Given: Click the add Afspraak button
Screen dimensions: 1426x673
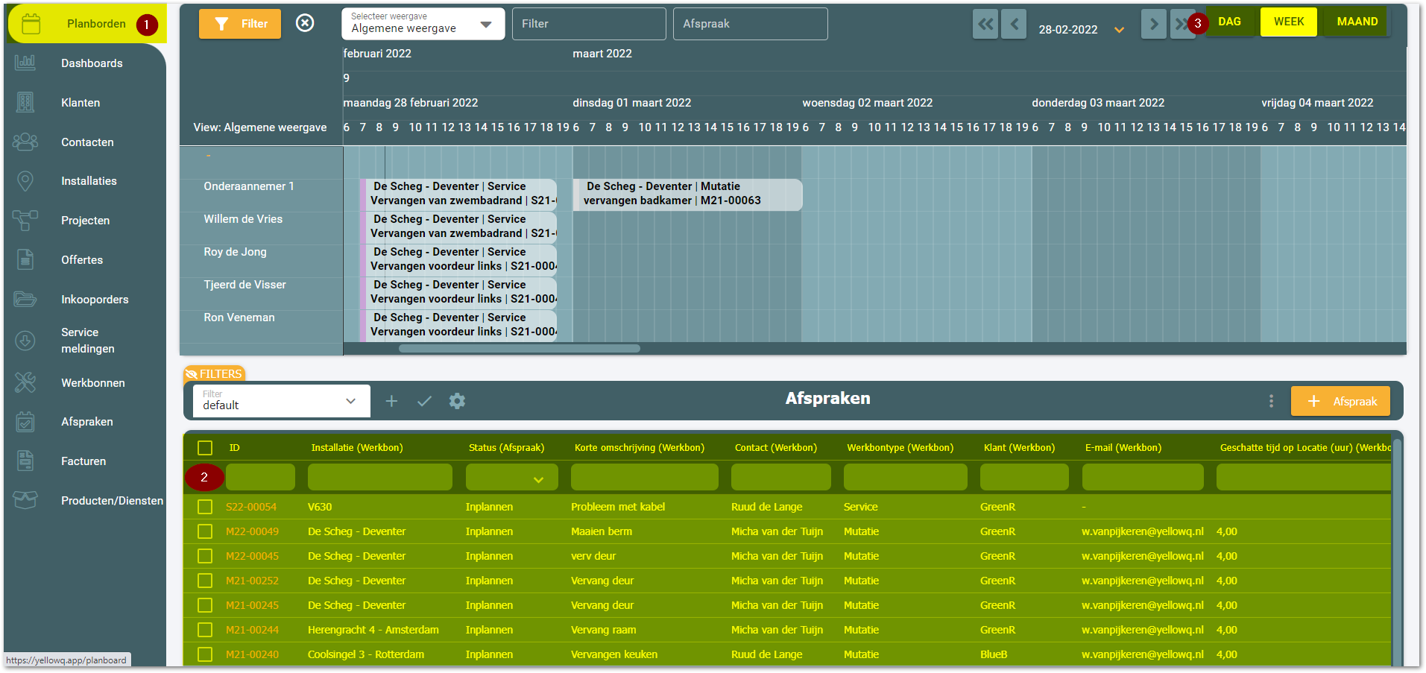Looking at the screenshot, I should click(x=1340, y=401).
